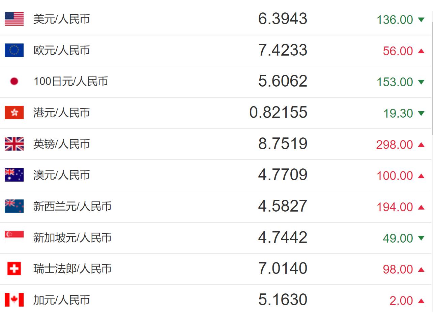Click the Japan flag icon

(14, 81)
